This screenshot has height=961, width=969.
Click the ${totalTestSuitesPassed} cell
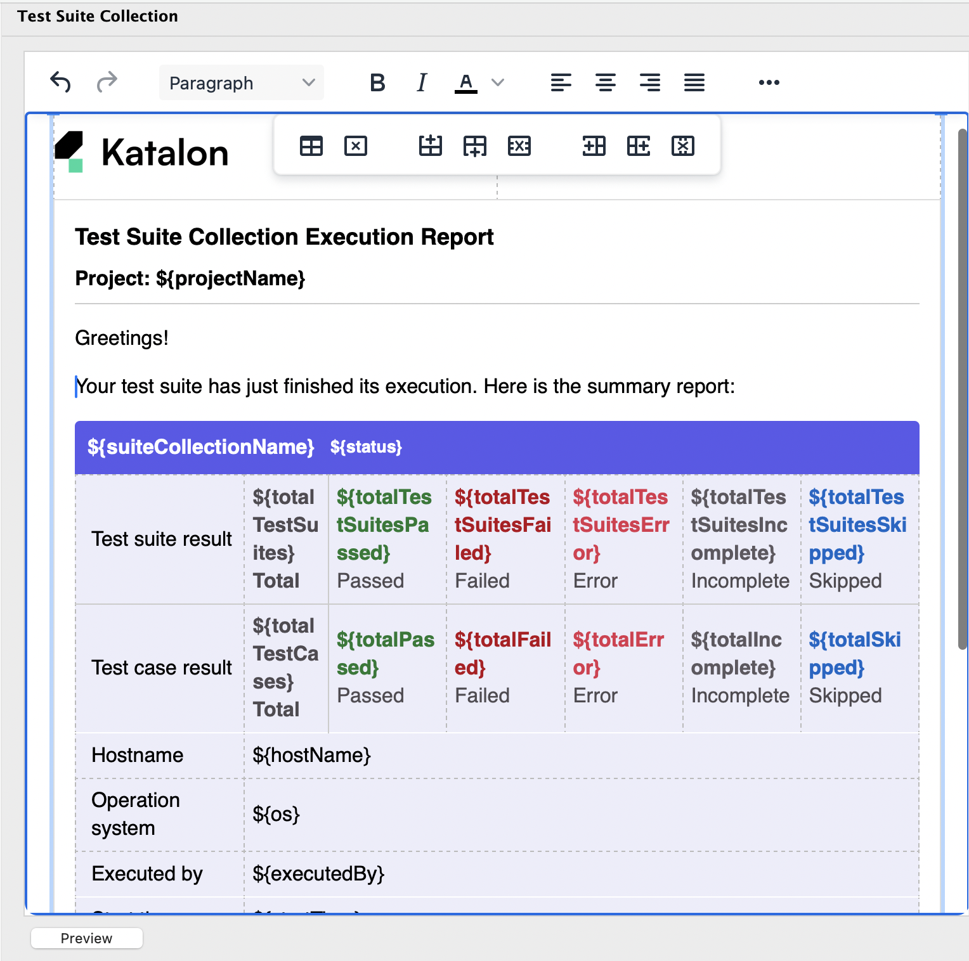(387, 539)
